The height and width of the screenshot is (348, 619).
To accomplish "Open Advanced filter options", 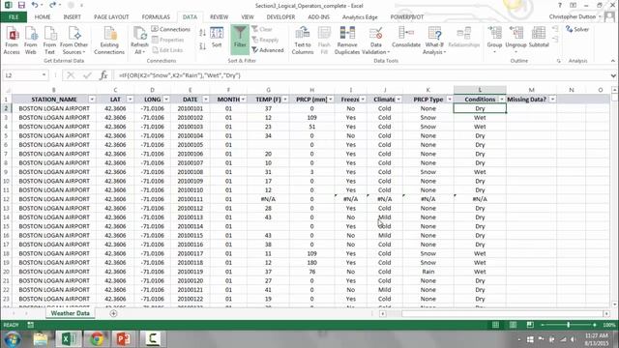I will [268, 50].
